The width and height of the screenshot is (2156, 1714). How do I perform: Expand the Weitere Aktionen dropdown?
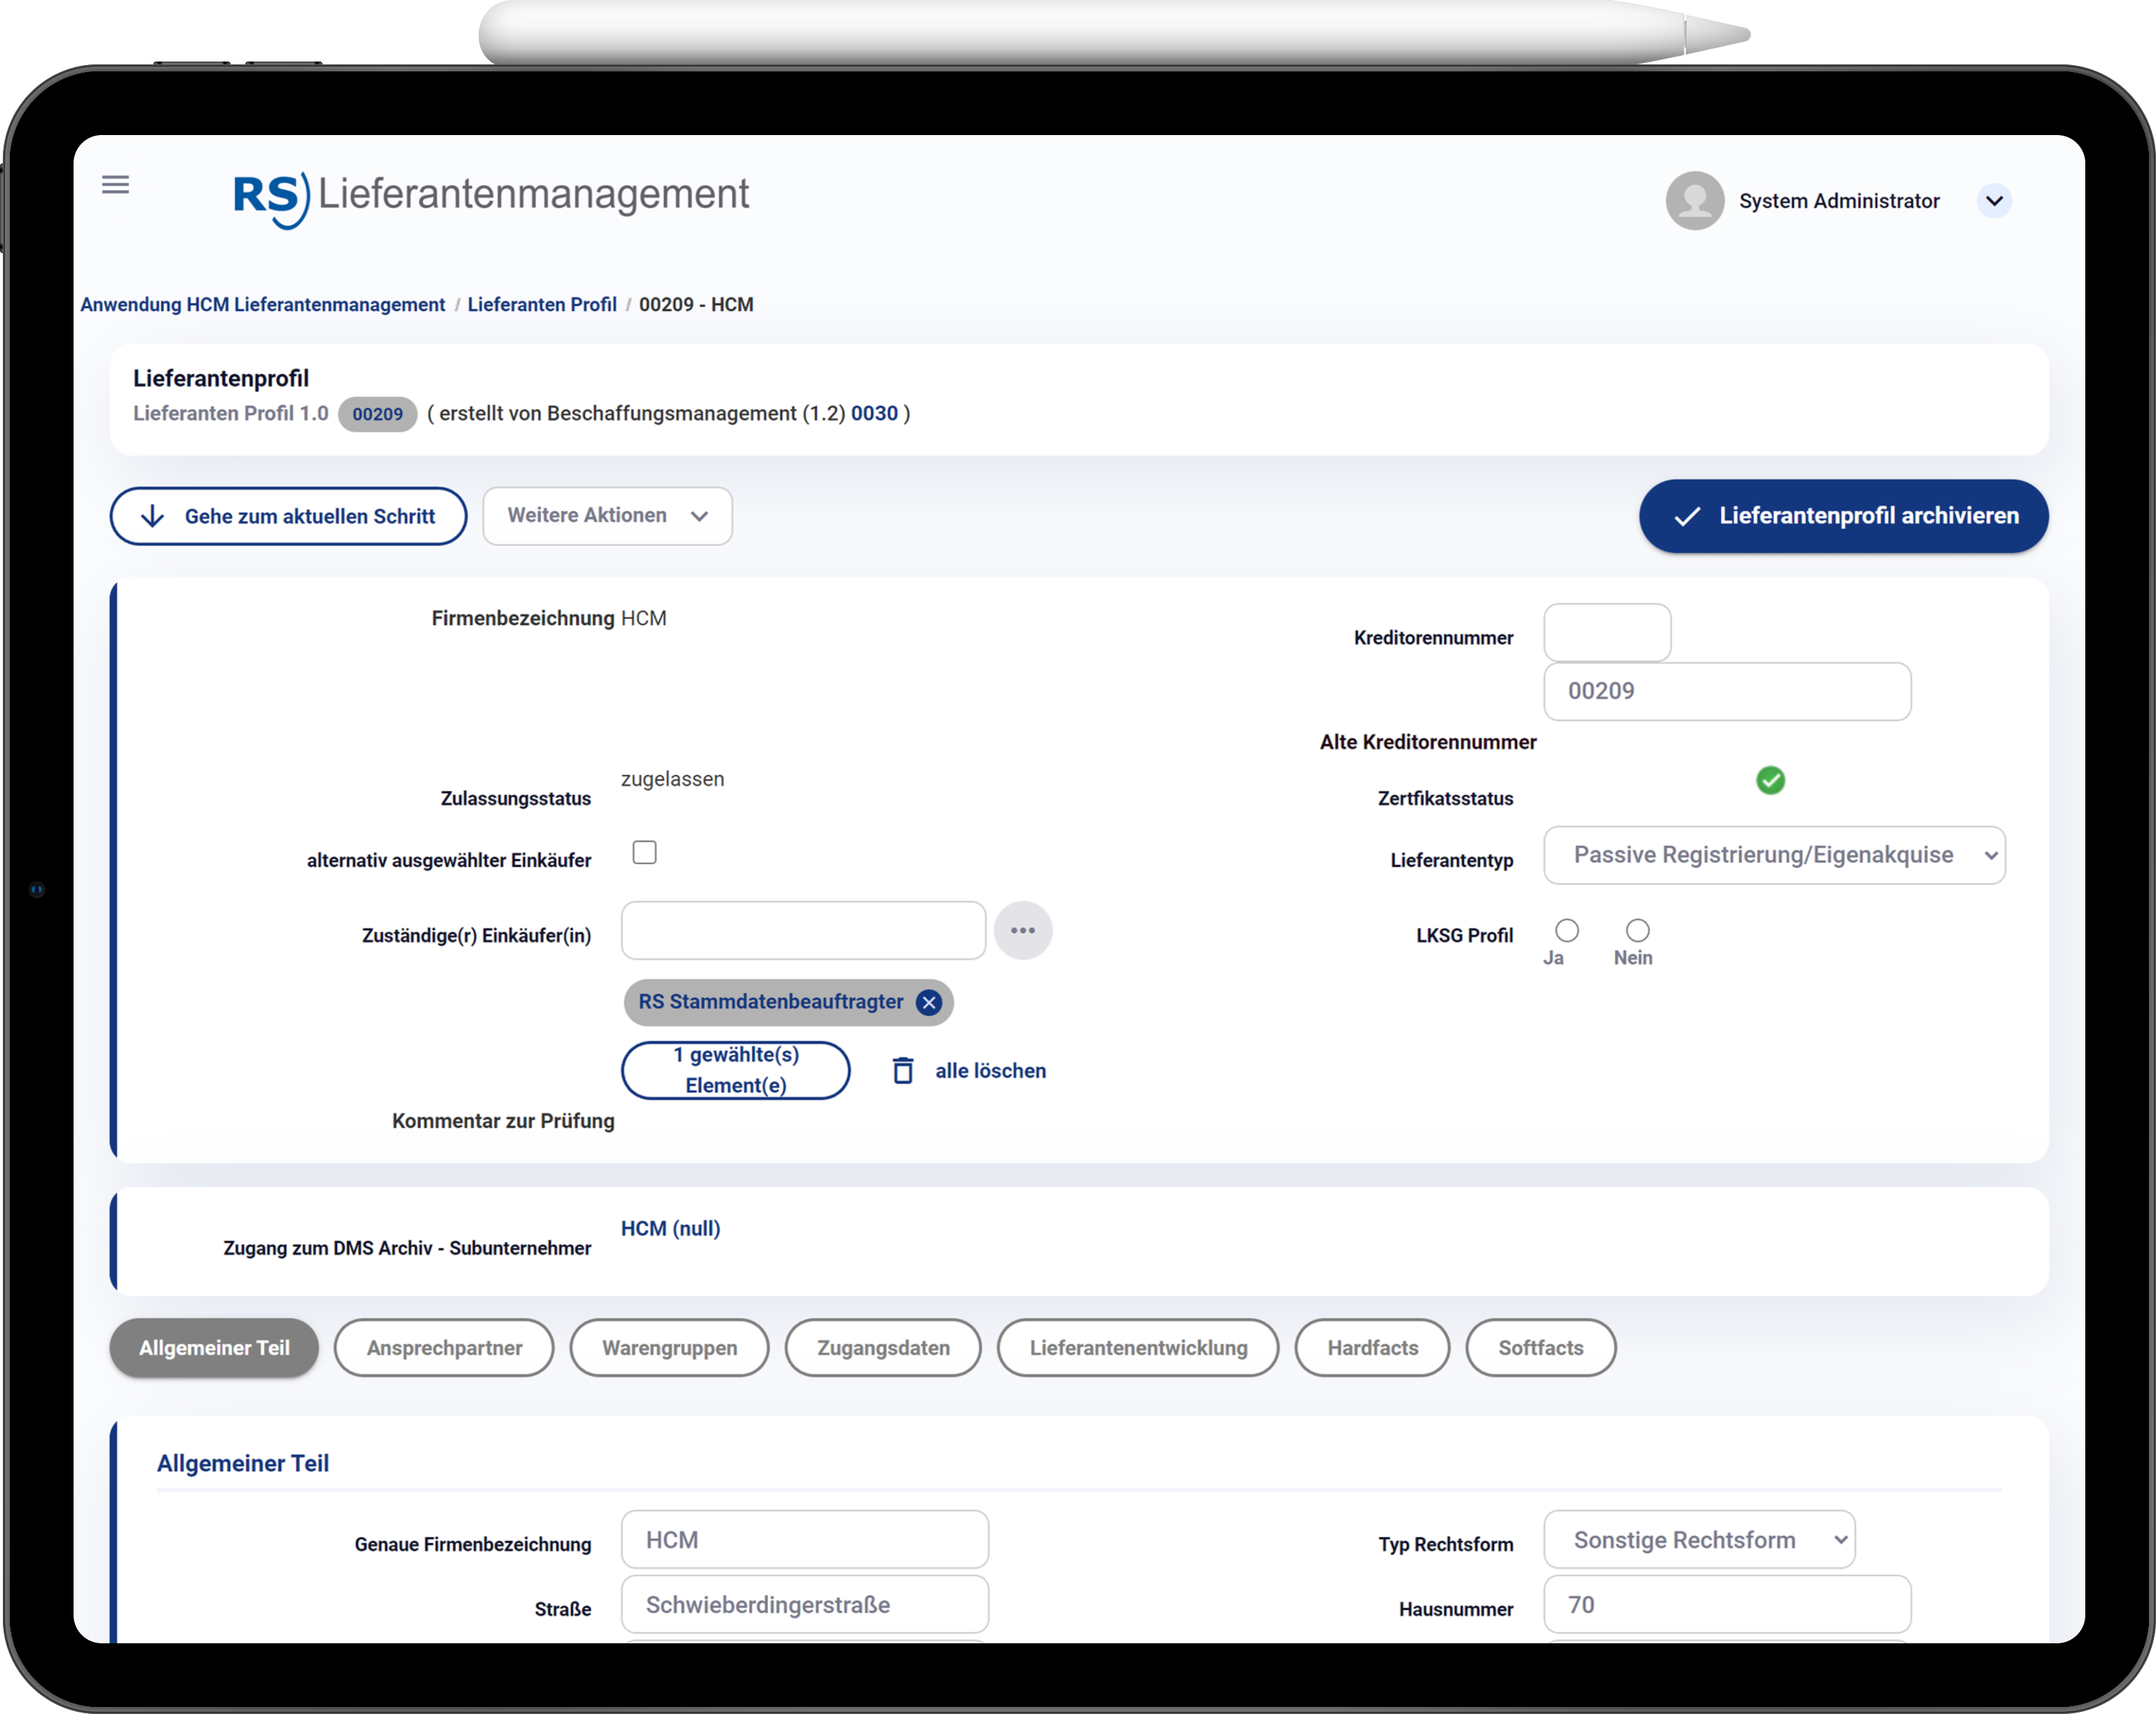[x=607, y=516]
